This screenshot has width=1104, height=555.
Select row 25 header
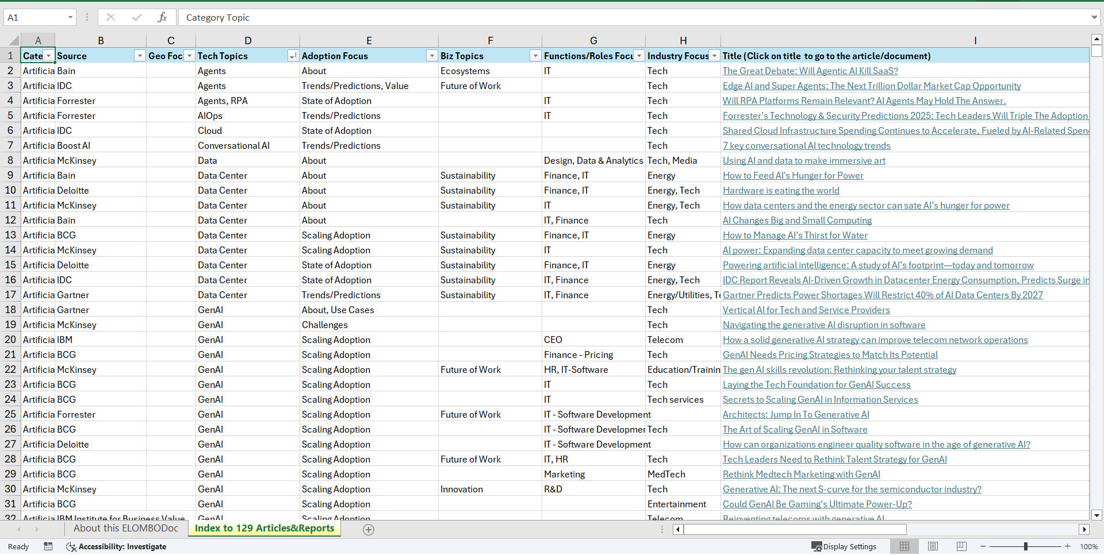[10, 414]
